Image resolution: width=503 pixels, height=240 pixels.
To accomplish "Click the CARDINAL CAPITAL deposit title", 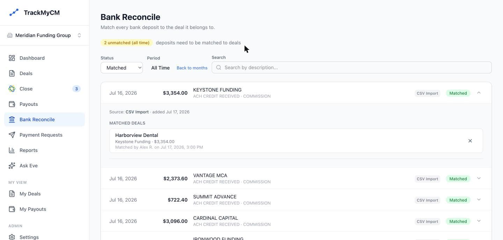I will [216, 218].
